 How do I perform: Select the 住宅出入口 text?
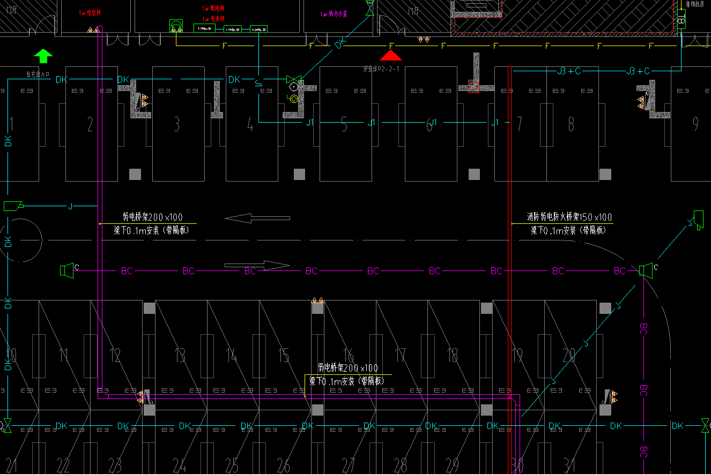38,74
